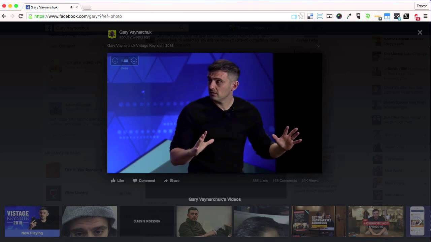Open the color wheel extension icon
Screen dimensions: 431x242
point(339,16)
